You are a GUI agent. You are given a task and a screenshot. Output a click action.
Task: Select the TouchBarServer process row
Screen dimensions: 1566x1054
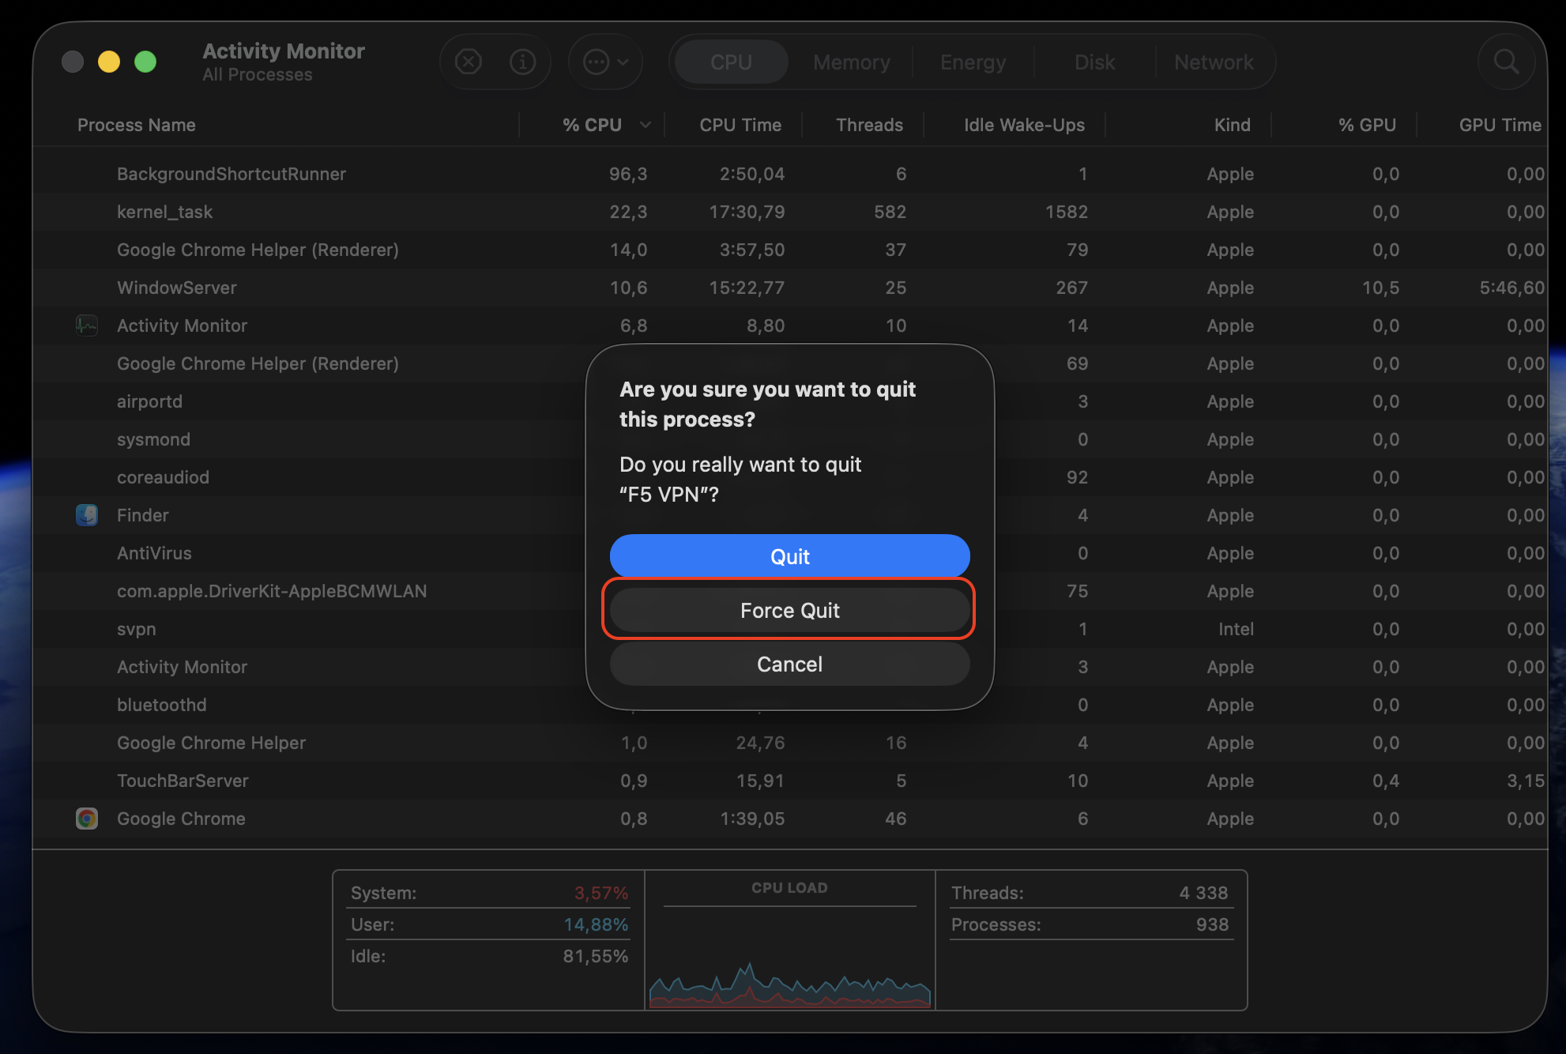point(789,781)
